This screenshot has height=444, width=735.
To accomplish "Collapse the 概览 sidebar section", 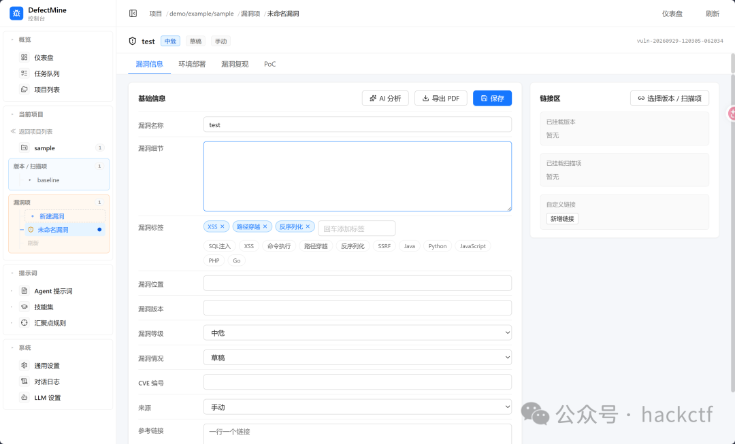I will [x=12, y=40].
